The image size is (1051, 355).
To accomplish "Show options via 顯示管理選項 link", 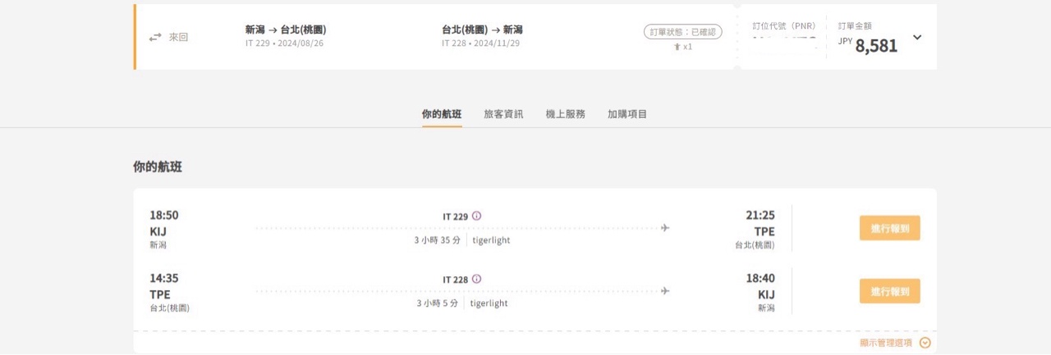I will (x=886, y=343).
